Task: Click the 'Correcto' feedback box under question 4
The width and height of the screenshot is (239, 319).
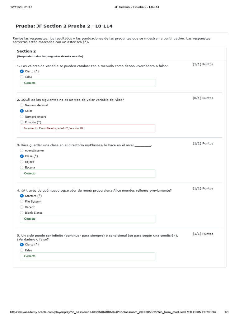Action: coord(87,219)
